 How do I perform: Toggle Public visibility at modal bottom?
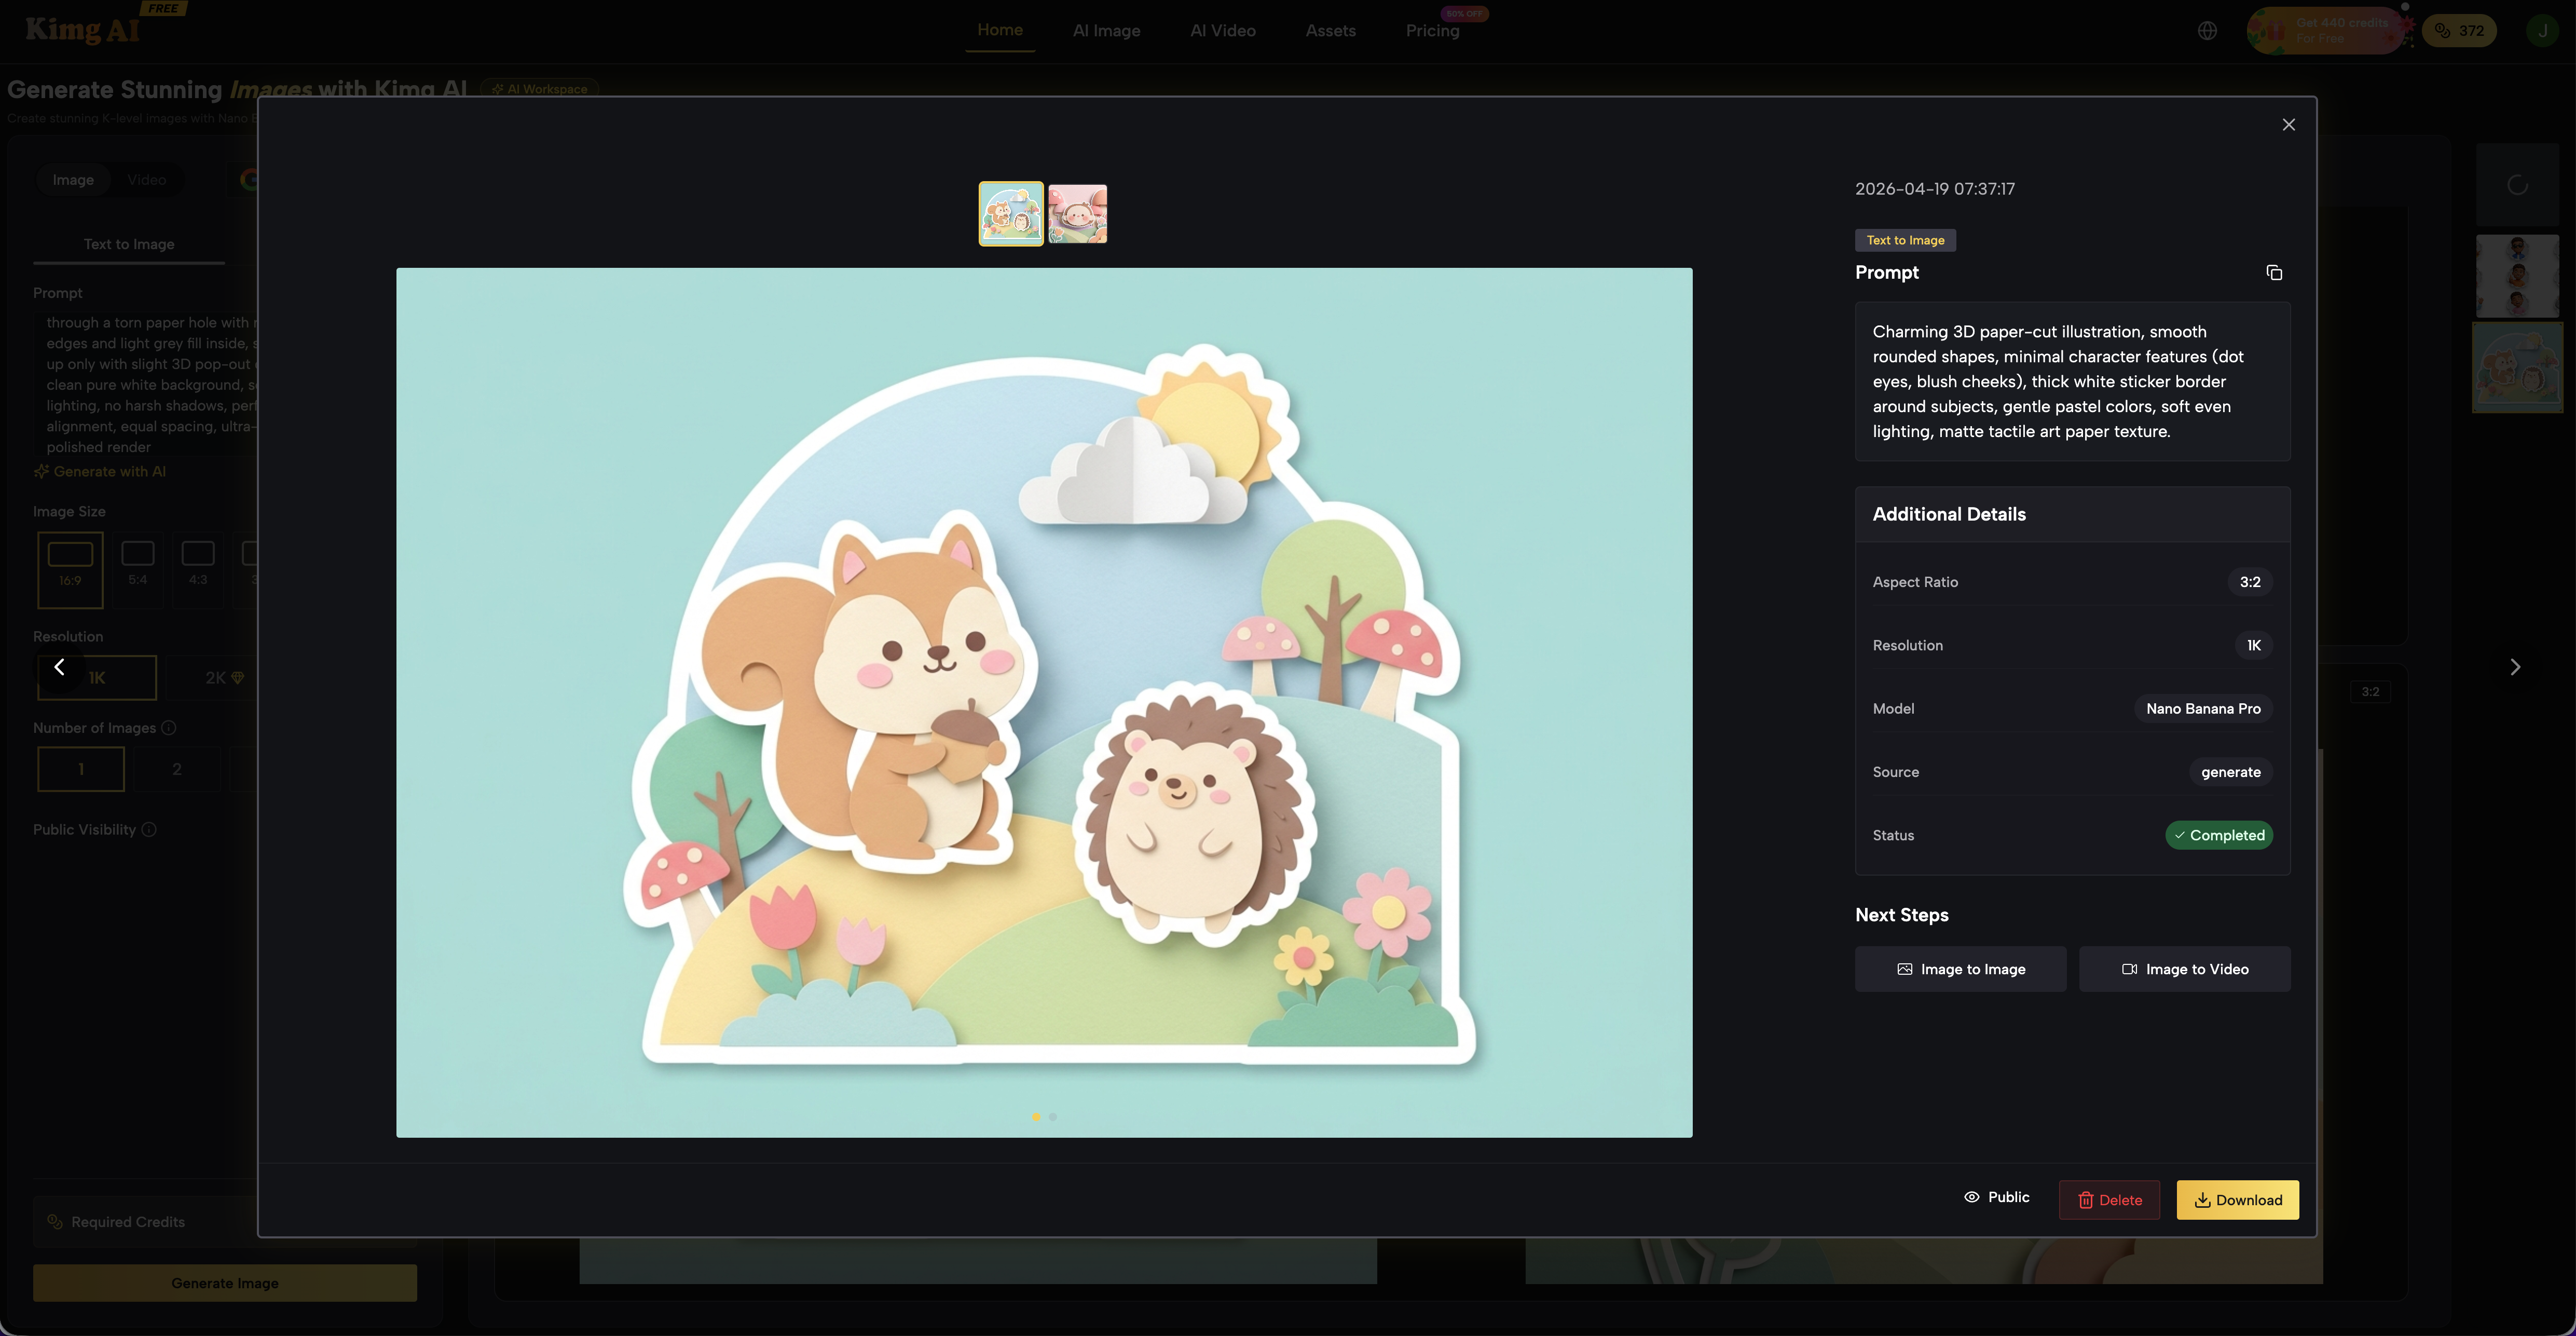coord(1996,1197)
